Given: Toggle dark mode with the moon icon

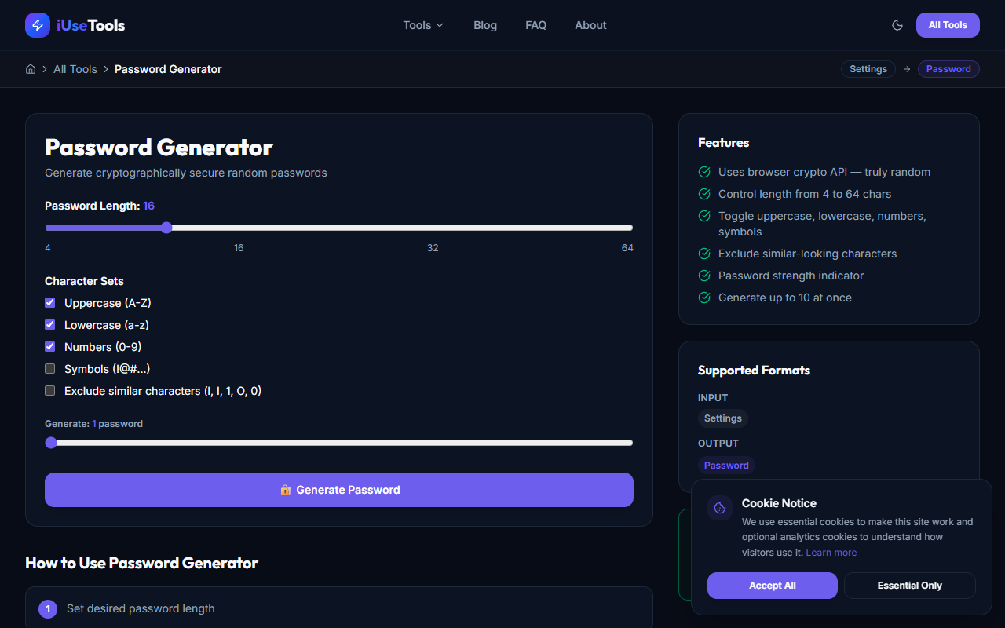Looking at the screenshot, I should tap(897, 25).
